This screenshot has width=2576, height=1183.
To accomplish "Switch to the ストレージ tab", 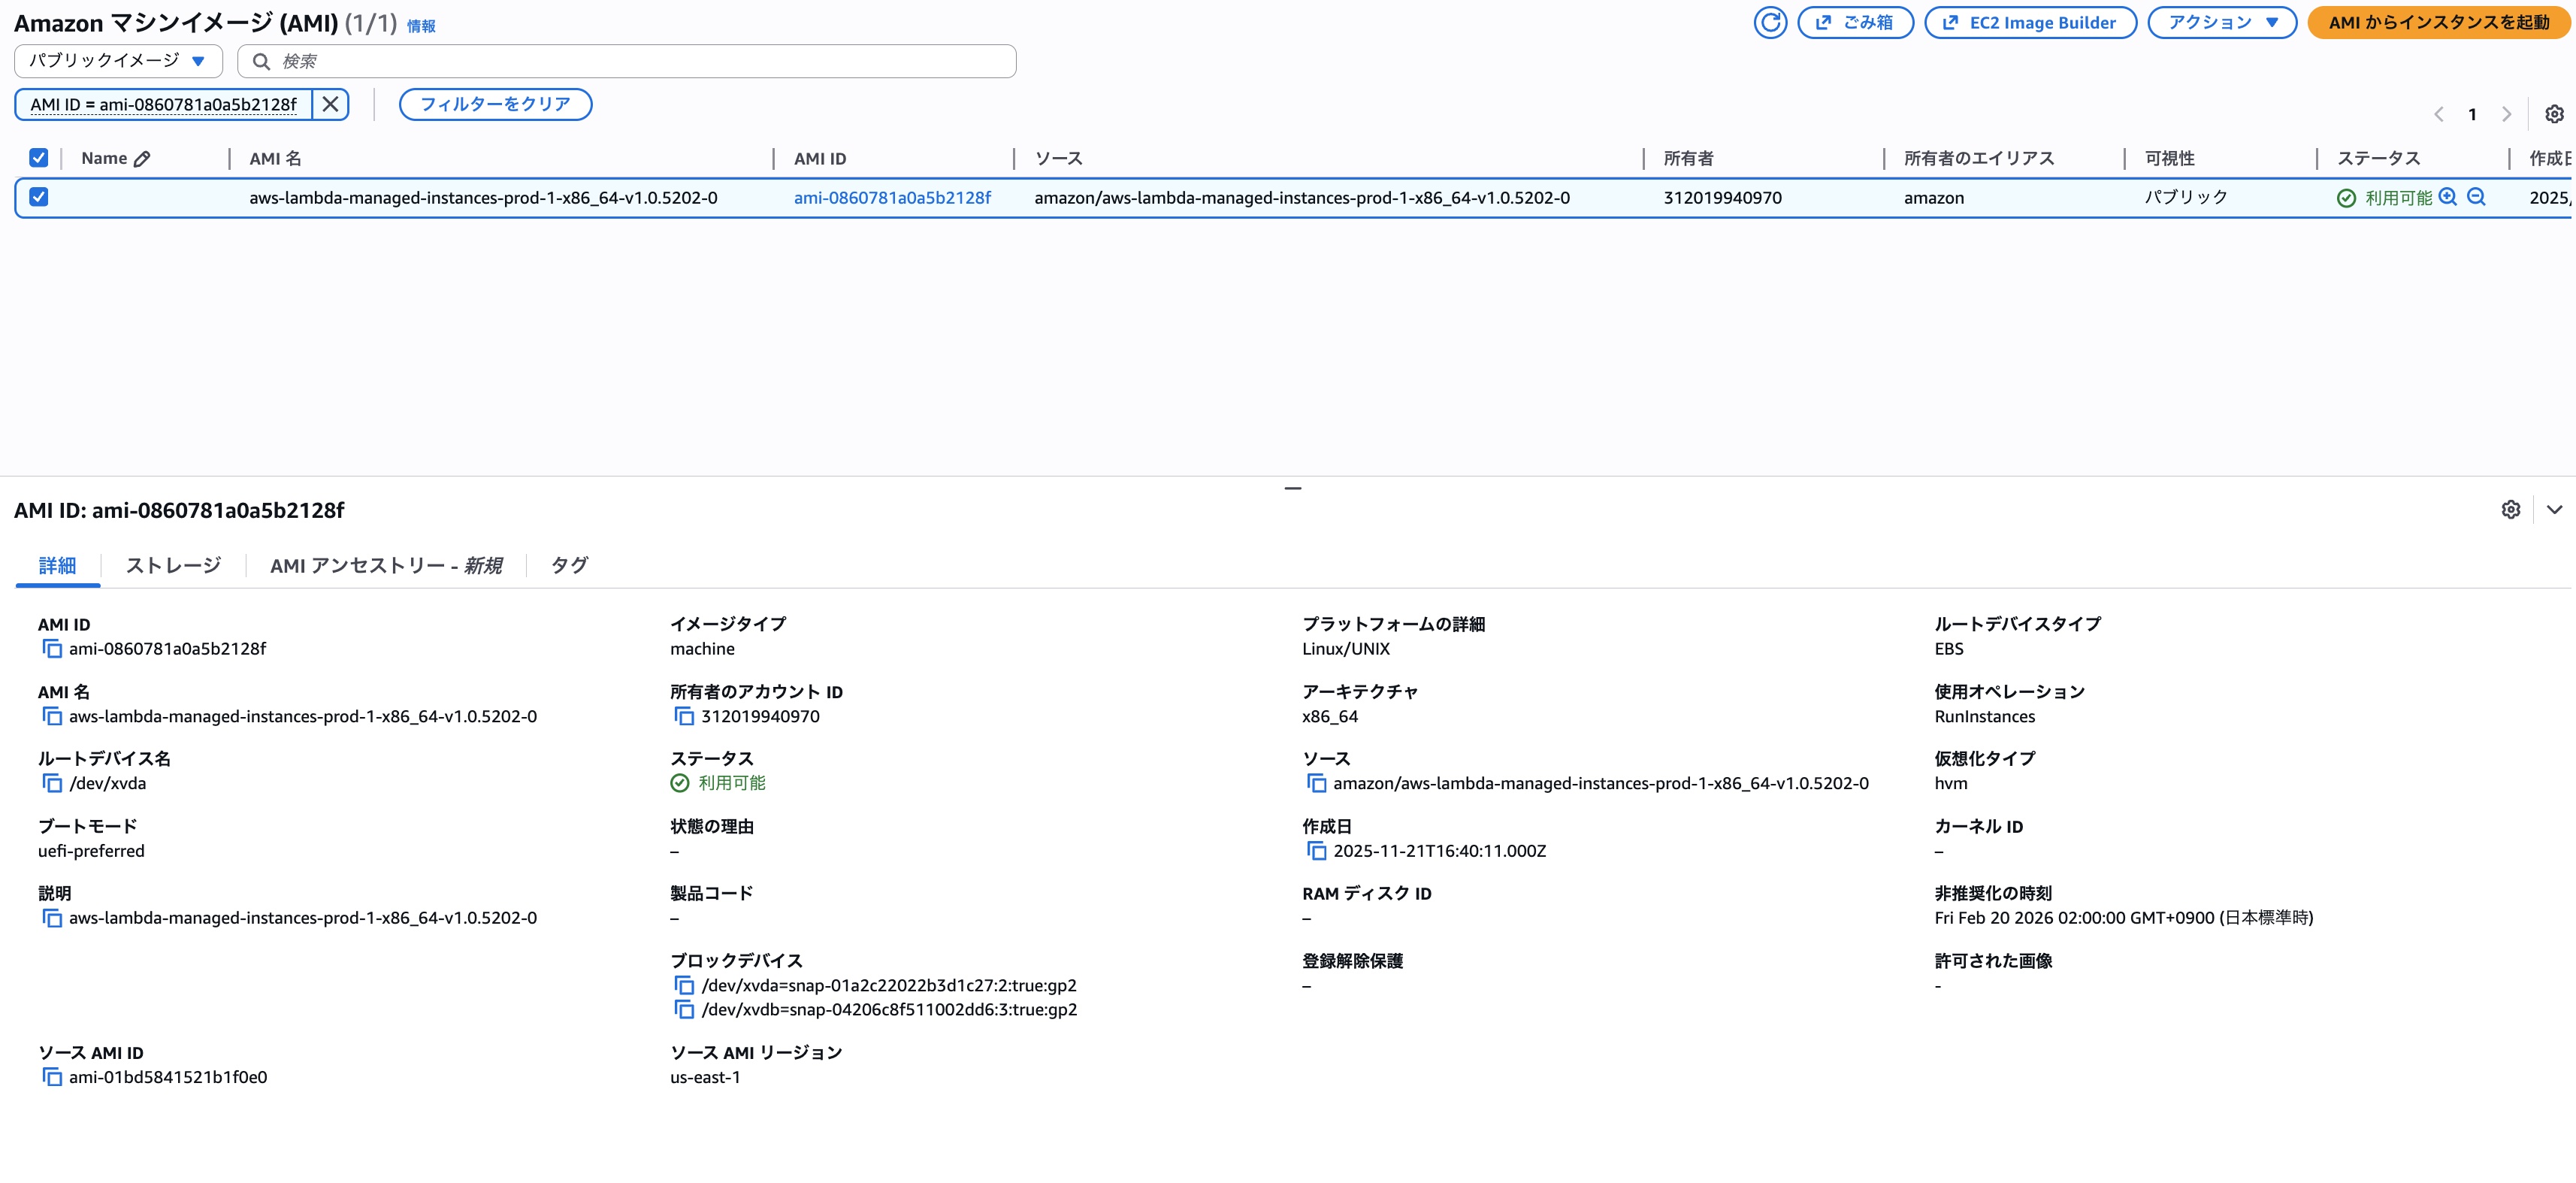I will coord(173,565).
